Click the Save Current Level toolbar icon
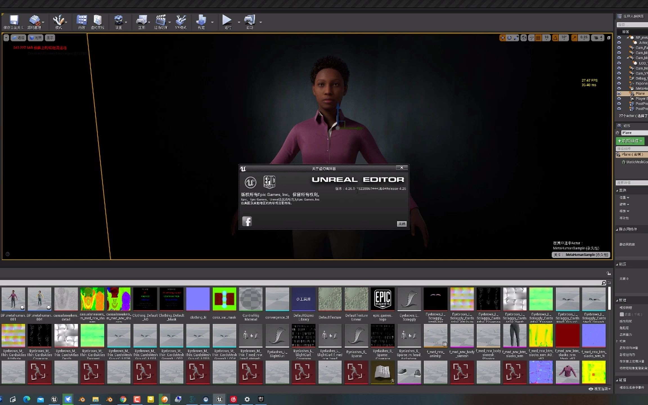Viewport: 648px width, 405px height. (x=13, y=21)
